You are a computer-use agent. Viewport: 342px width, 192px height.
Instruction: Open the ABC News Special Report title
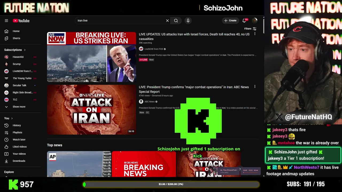pyautogui.click(x=194, y=89)
